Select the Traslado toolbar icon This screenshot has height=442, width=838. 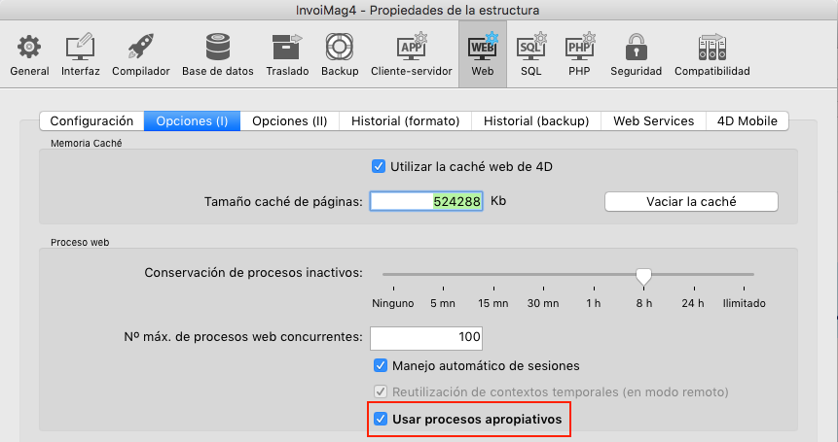pos(287,47)
